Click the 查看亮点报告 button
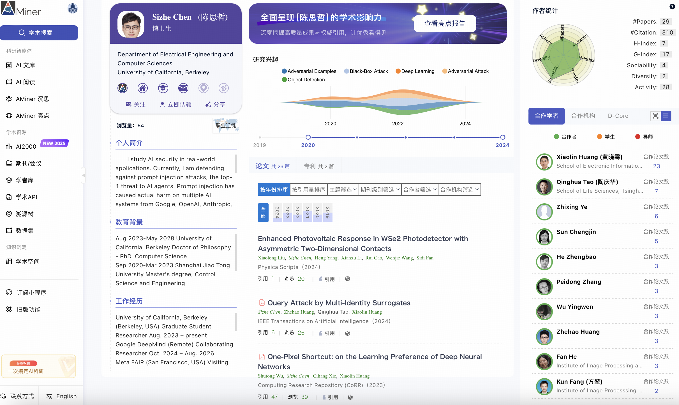 coord(445,24)
